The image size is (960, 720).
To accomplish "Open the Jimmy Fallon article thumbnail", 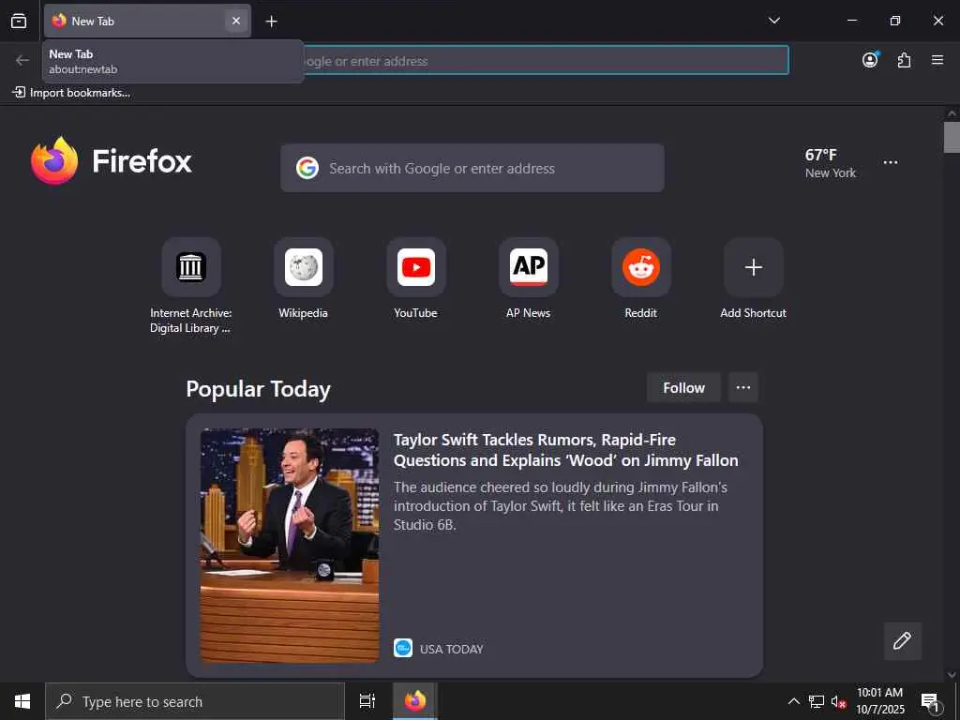I will 290,545.
